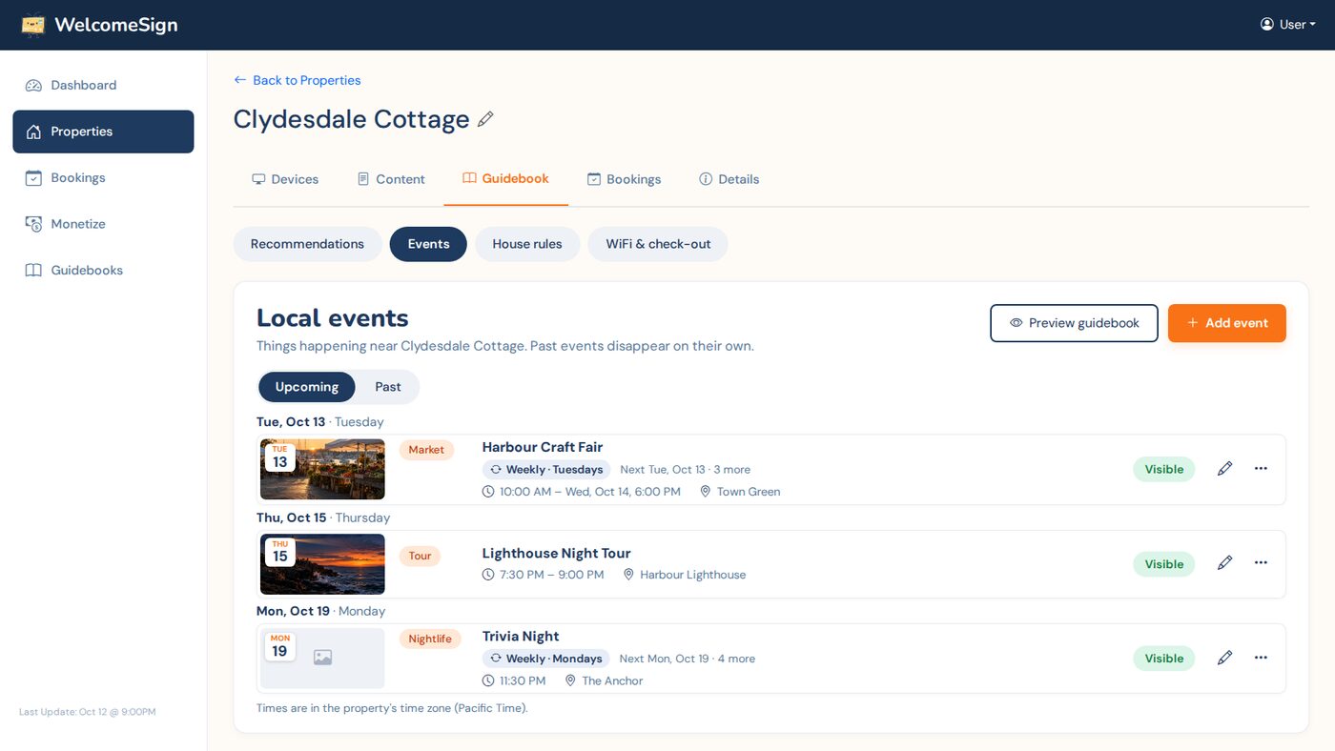Toggle Visible status for Lighthouse Night Tour
Viewport: 1335px width, 751px height.
1163,564
